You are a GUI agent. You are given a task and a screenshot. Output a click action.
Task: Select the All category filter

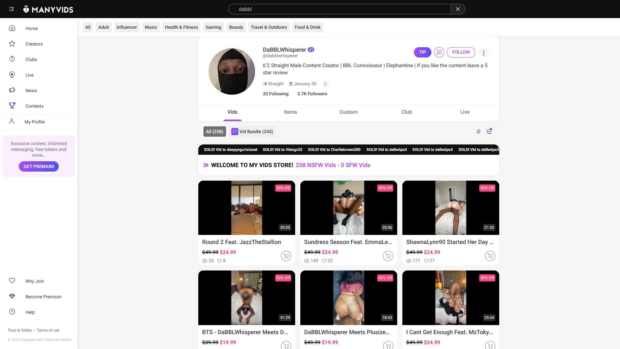coord(88,27)
